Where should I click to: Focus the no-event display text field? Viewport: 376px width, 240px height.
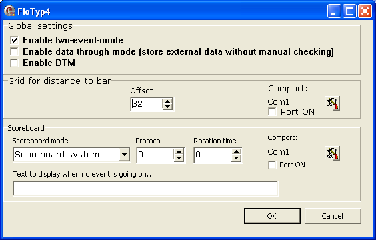tap(145, 189)
